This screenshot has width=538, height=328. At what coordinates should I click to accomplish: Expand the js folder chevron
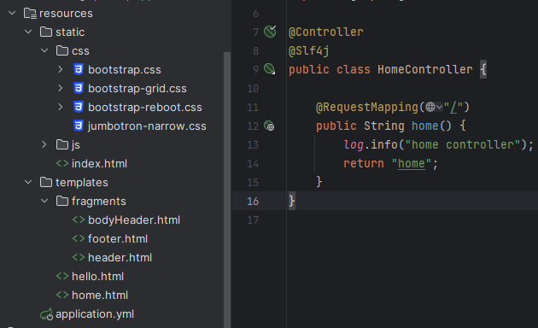point(44,144)
